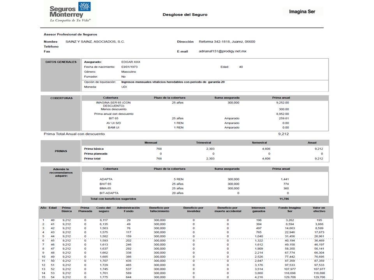This screenshot has width=374, height=280.
Task: Click the "Administración Fondo" column header
Action: point(128,210)
